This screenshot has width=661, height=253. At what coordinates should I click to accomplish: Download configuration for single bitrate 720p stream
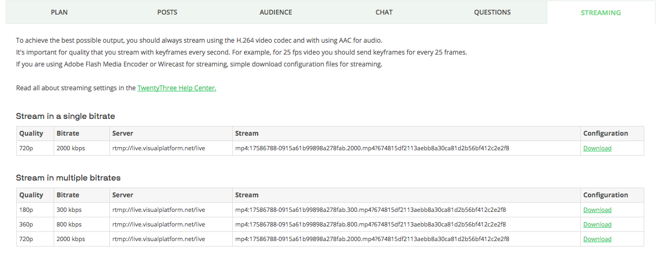[597, 148]
